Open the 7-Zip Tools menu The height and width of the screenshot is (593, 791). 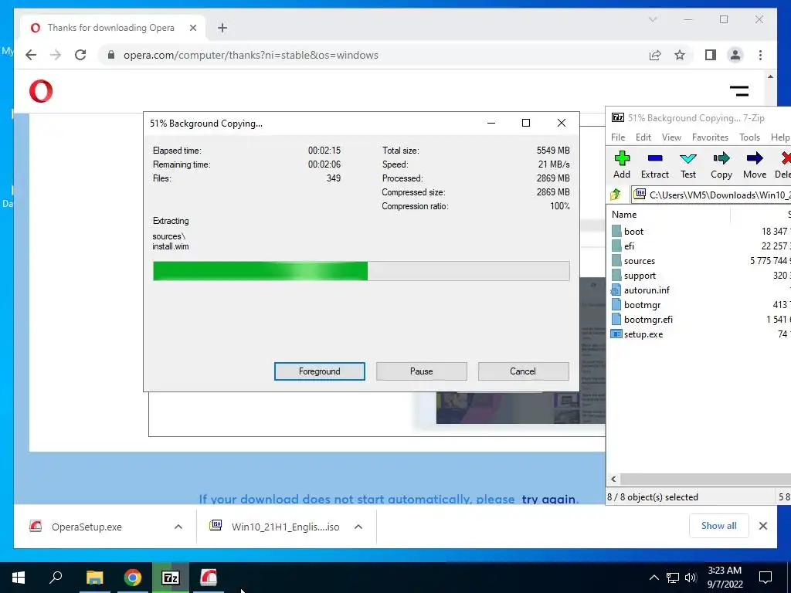click(x=749, y=137)
